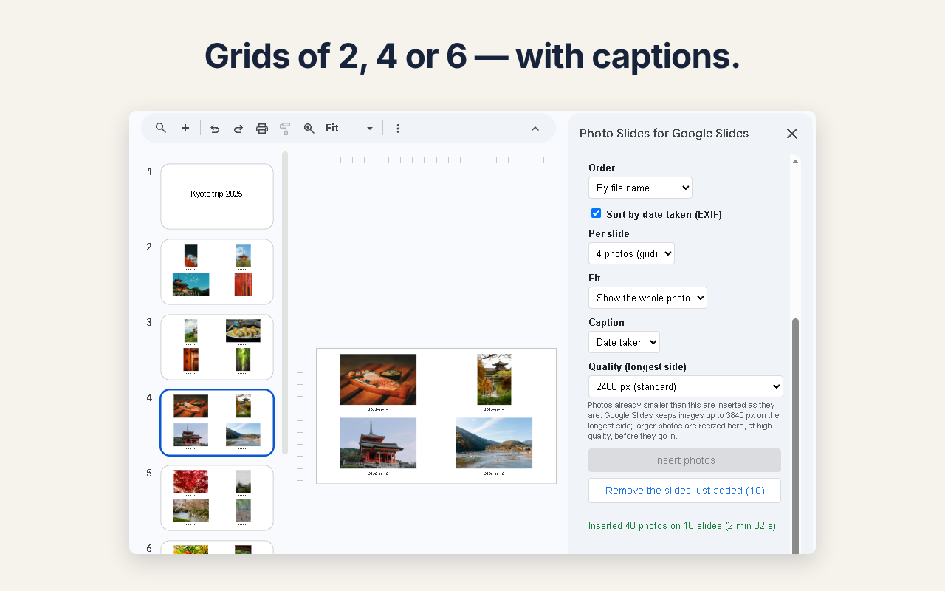Image resolution: width=945 pixels, height=591 pixels.
Task: Select the paint format tool
Action: (285, 129)
